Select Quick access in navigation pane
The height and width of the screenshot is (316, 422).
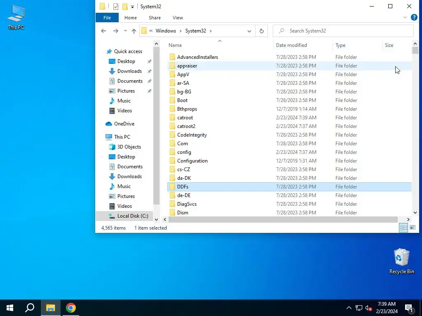click(x=128, y=51)
